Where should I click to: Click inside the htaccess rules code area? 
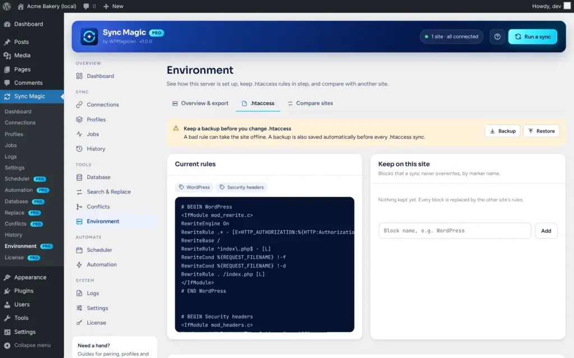point(265,265)
